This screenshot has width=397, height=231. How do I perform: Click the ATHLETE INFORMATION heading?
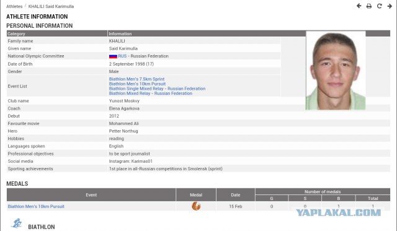(37, 17)
